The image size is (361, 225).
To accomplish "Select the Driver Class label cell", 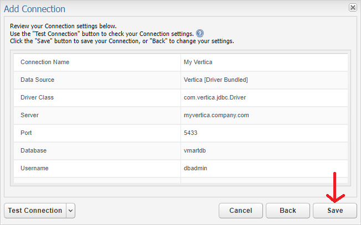I will pos(97,98).
